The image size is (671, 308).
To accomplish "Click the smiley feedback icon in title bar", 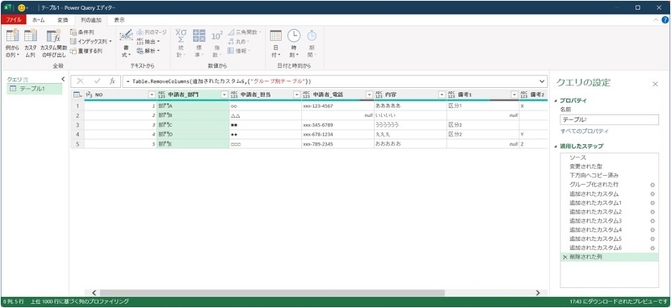I will pyautogui.click(x=22, y=8).
